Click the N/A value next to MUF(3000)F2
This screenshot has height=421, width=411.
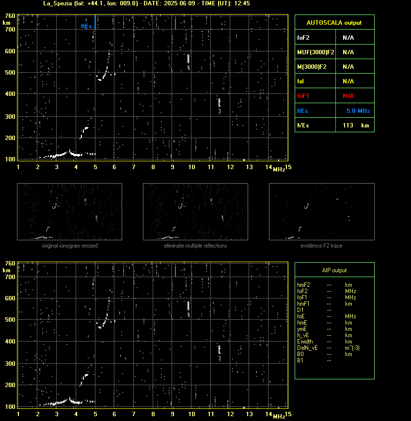348,52
